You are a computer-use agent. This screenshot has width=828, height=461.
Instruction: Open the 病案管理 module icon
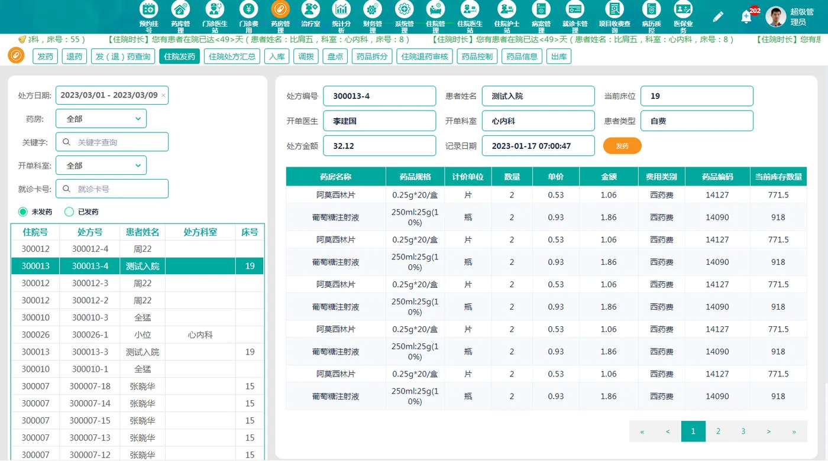[541, 9]
